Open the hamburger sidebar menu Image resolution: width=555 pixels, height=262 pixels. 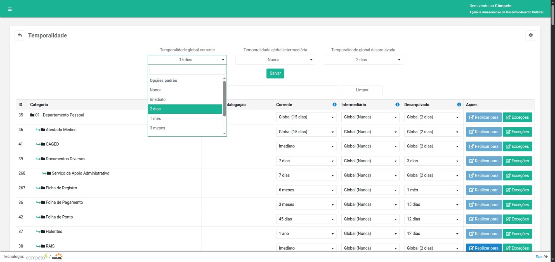[x=10, y=9]
